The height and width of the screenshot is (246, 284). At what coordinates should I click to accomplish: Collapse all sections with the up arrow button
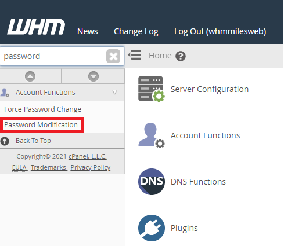pos(30,76)
